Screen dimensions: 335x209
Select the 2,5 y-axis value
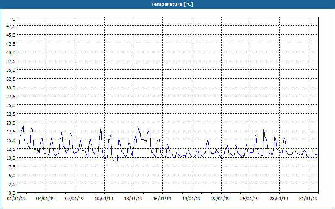[x=12, y=184]
